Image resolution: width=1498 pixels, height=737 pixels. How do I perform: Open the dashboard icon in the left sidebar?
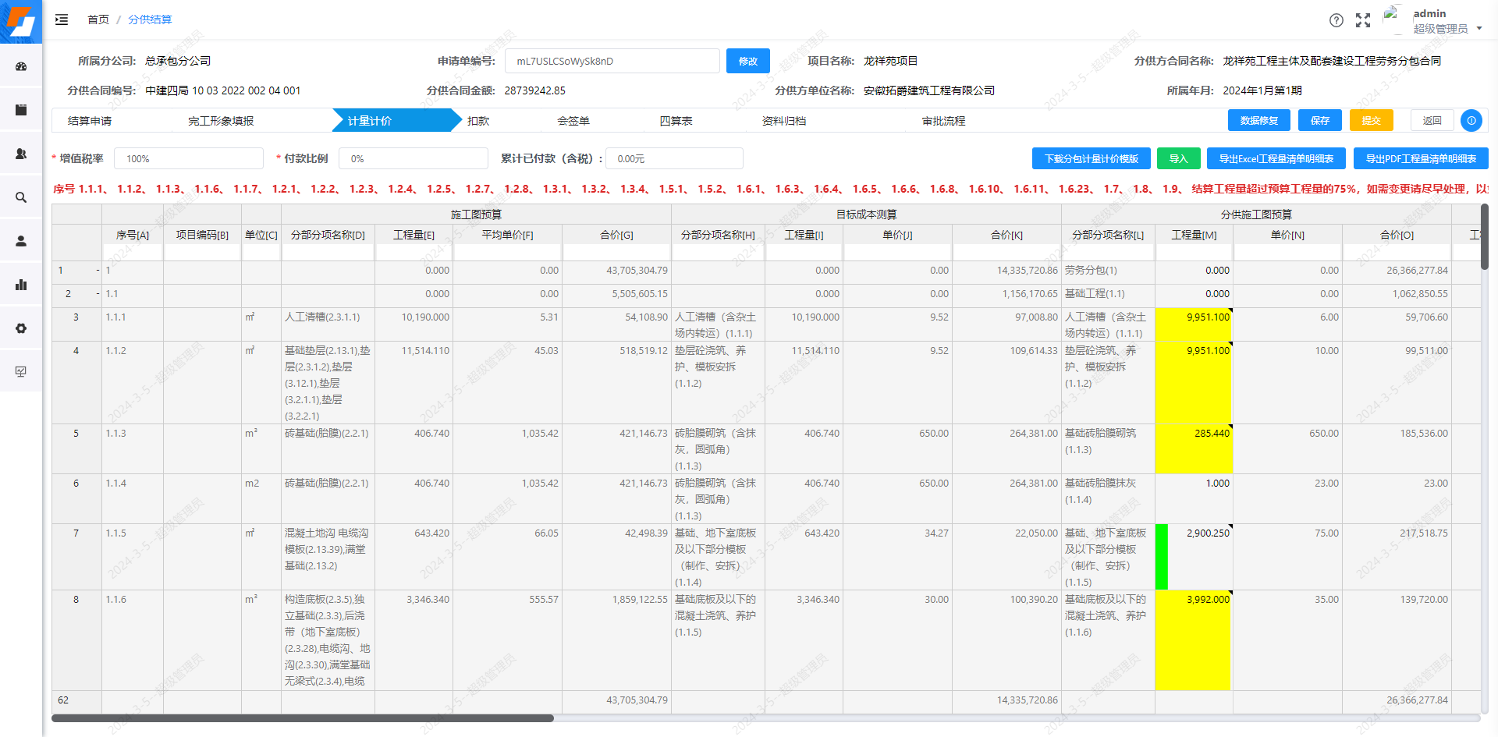tap(21, 66)
